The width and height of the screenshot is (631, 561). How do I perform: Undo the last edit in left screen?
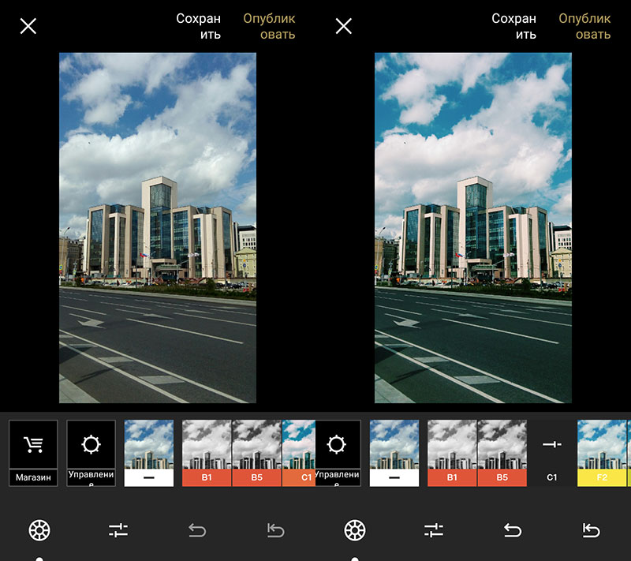coord(197,530)
